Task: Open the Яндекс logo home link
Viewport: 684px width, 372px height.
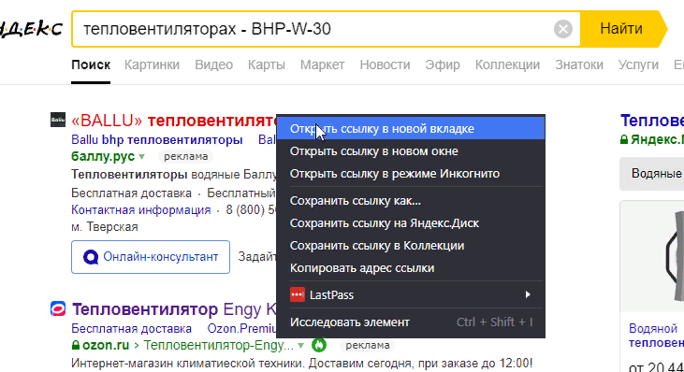Action: (31, 29)
